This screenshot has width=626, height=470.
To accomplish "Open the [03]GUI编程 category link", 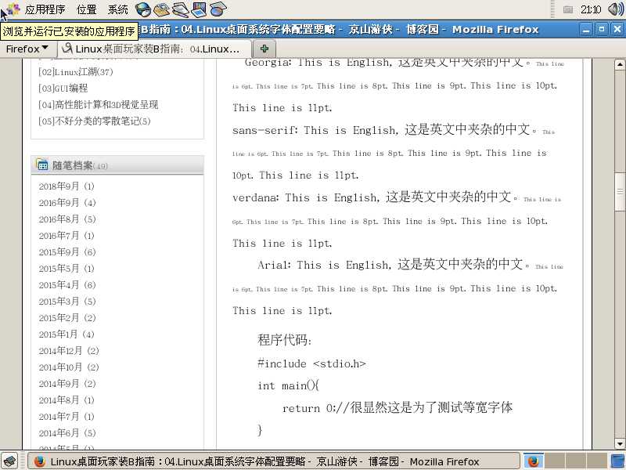I will [63, 88].
